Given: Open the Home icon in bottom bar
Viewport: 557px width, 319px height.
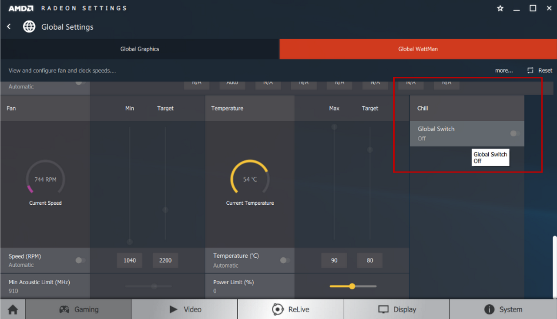Looking at the screenshot, I should 13,309.
